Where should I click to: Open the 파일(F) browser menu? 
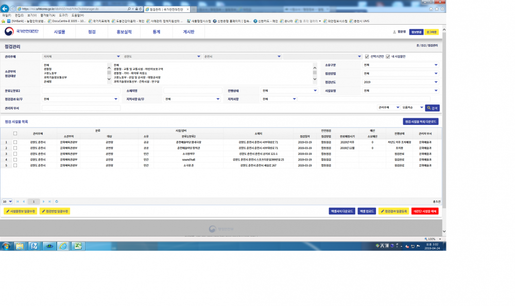click(7, 15)
